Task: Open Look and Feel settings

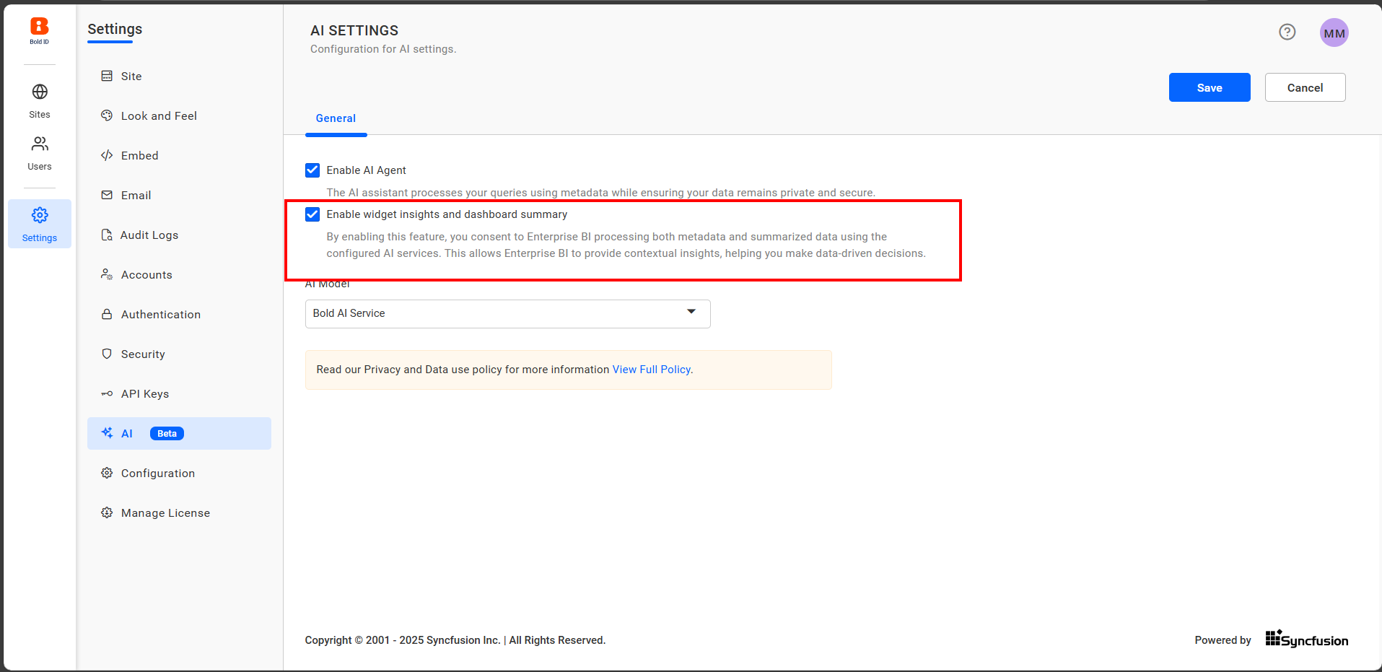Action: point(159,115)
